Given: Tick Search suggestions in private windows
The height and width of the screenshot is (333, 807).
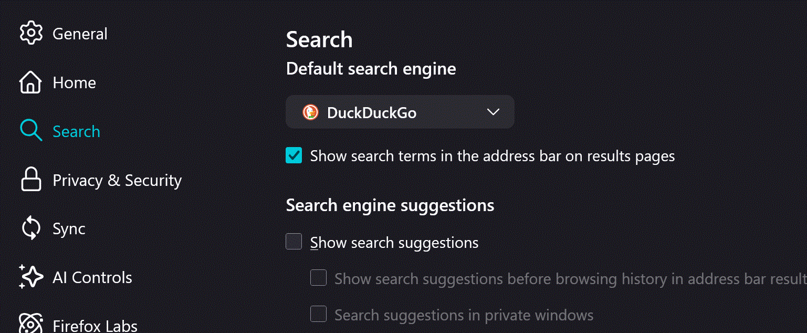Looking at the screenshot, I should click(x=318, y=315).
